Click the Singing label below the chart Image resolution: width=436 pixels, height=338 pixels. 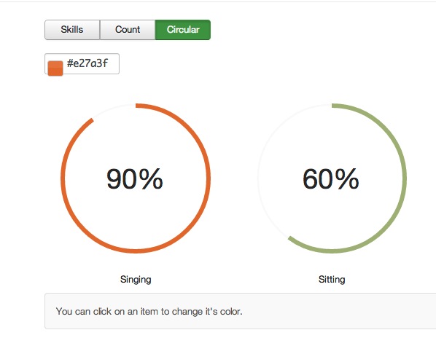pos(136,279)
